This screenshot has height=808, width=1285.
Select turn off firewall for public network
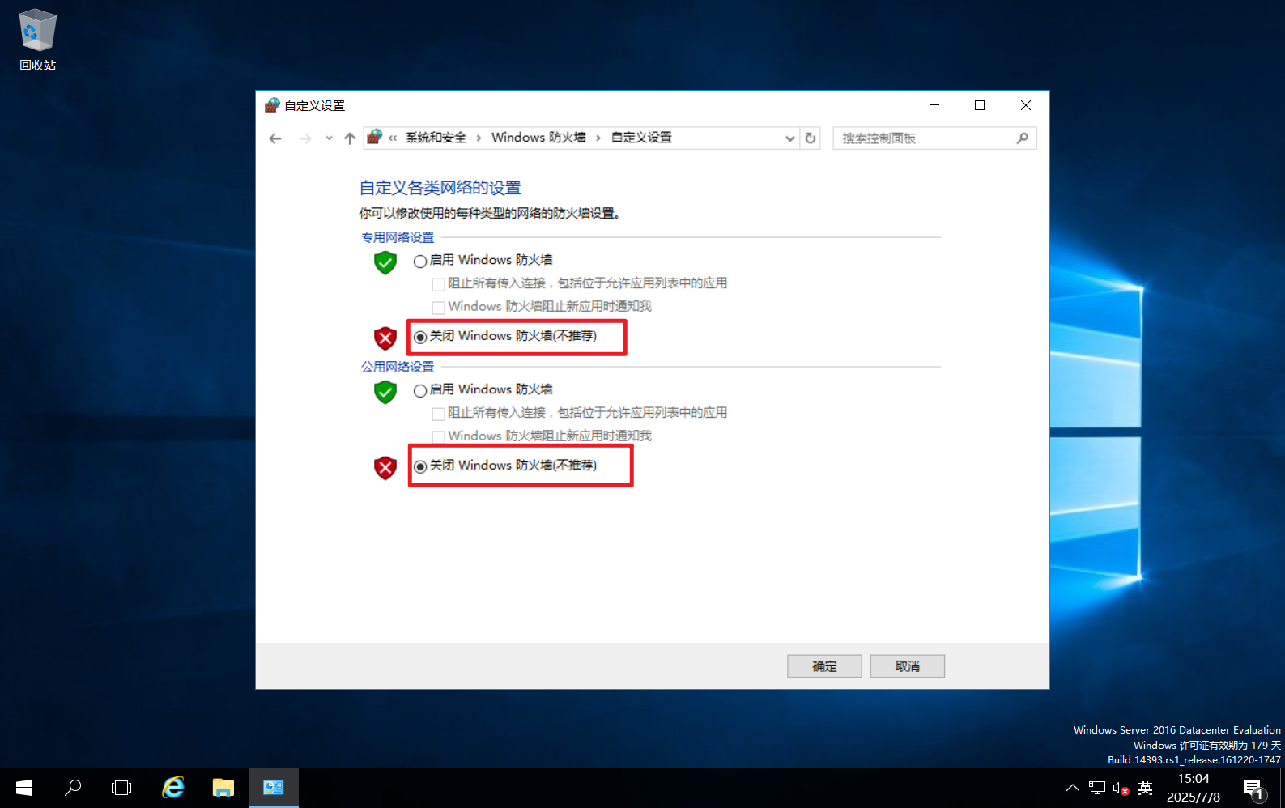pyautogui.click(x=420, y=466)
